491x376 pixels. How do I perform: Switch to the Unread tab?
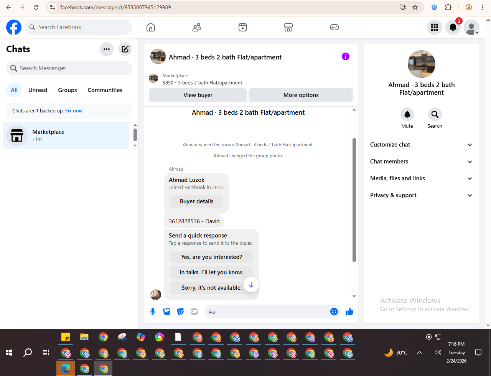point(38,90)
